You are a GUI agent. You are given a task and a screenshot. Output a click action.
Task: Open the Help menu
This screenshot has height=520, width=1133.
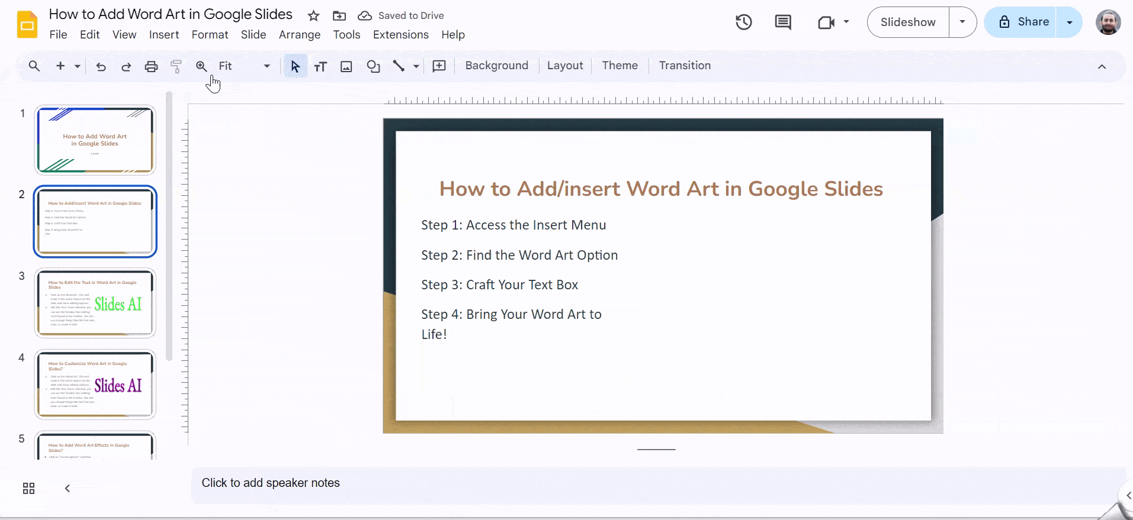point(453,35)
